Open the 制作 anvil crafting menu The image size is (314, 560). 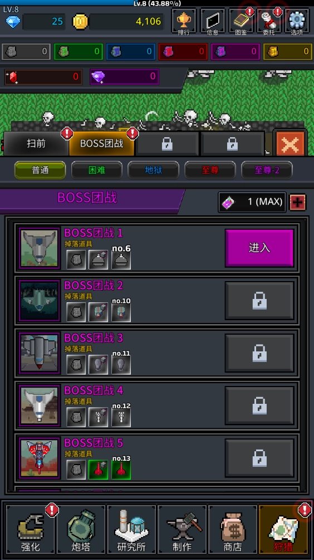point(182,530)
